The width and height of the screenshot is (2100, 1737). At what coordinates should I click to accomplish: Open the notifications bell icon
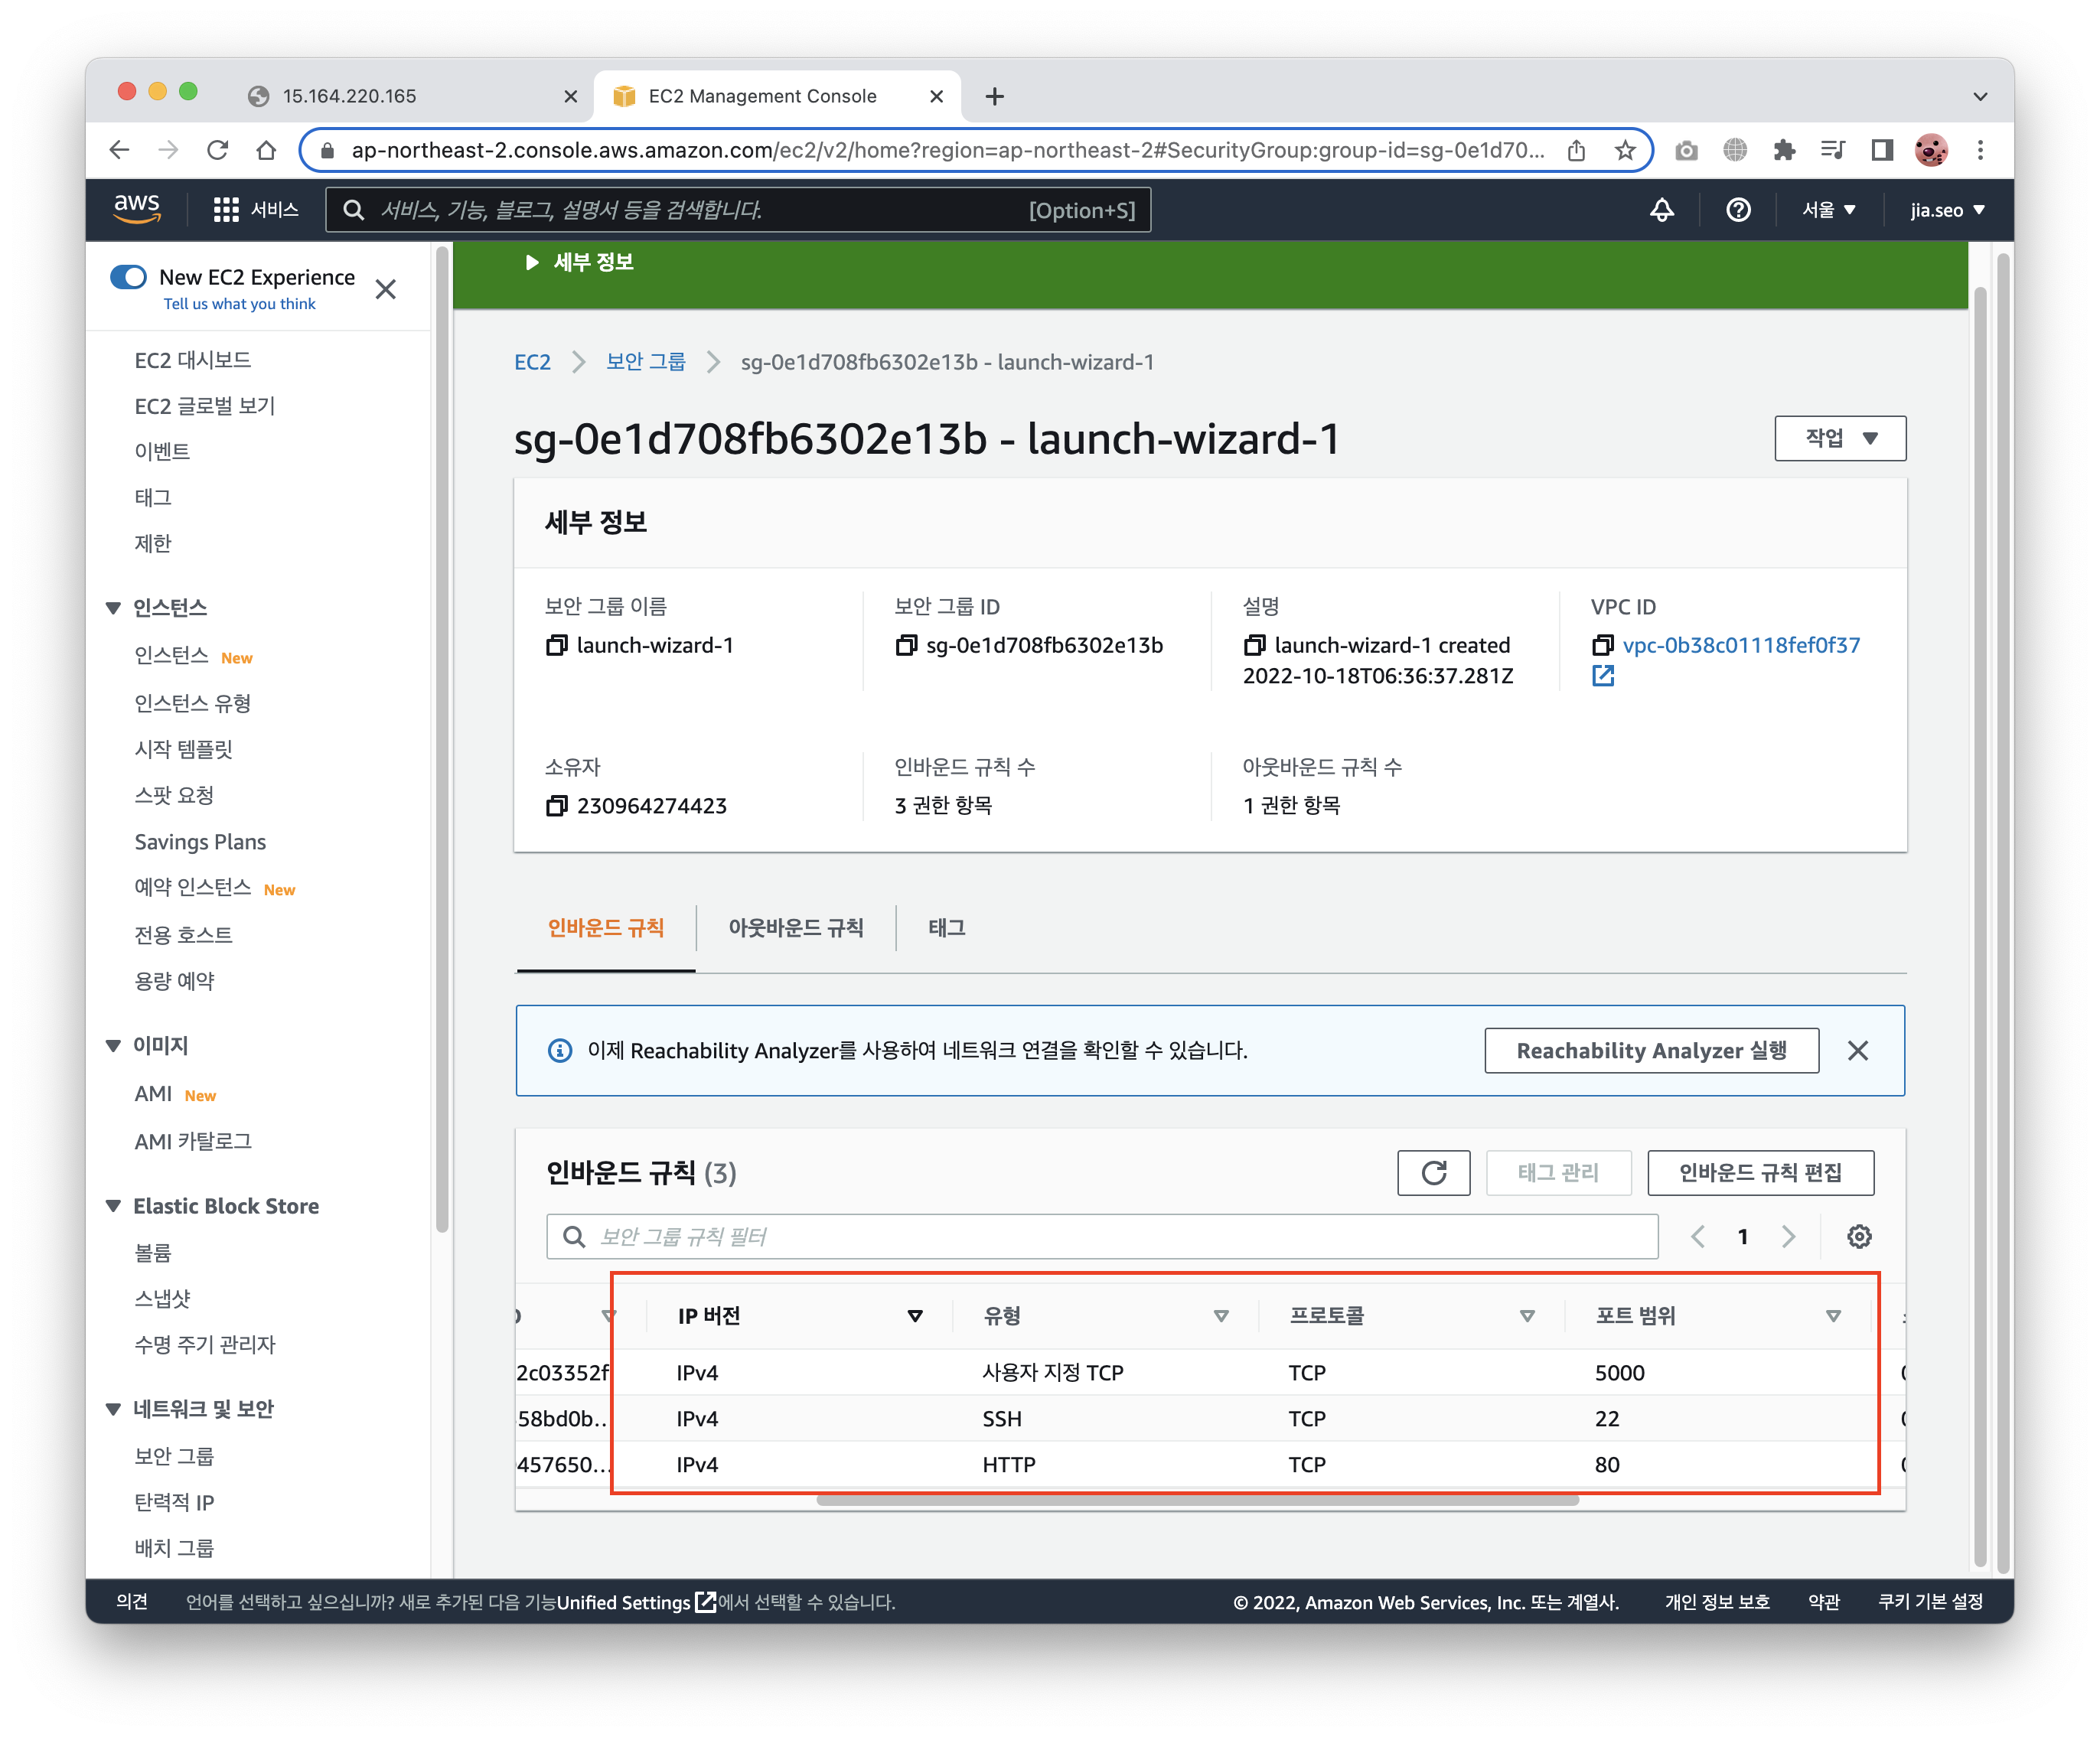[x=1661, y=209]
